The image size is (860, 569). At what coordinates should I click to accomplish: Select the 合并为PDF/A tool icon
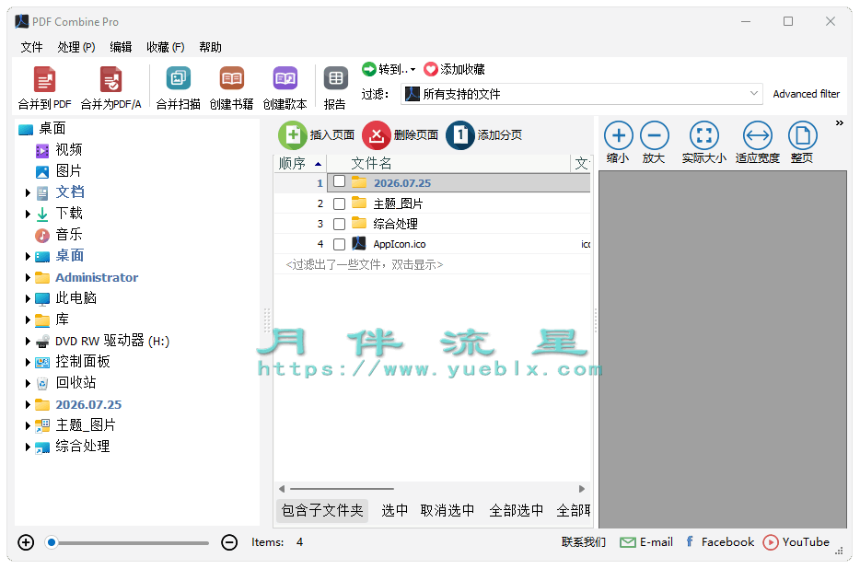pos(110,80)
